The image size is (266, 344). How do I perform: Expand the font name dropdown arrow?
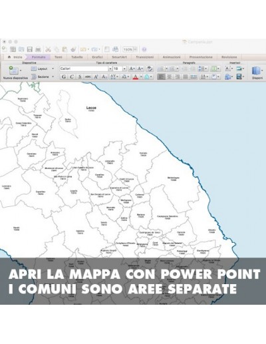(x=110, y=69)
